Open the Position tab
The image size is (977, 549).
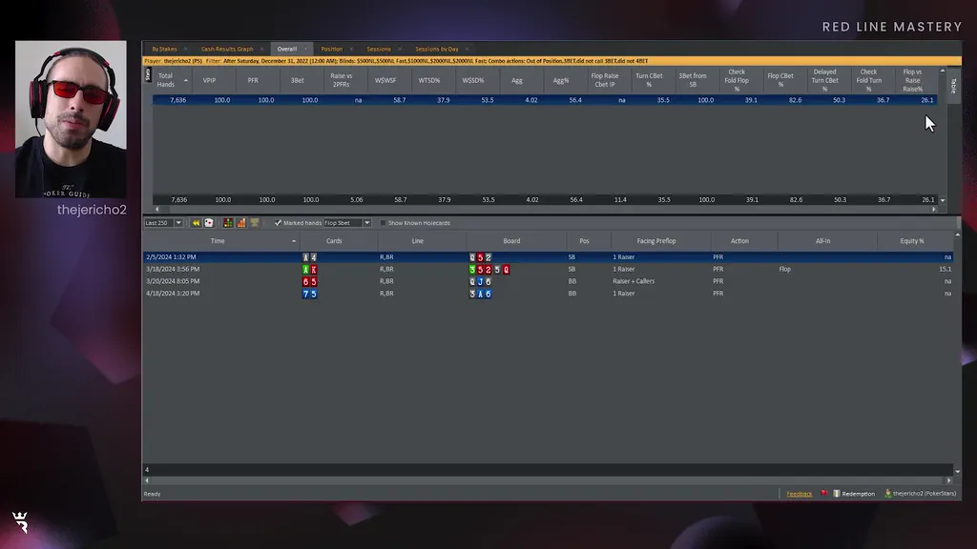point(331,49)
